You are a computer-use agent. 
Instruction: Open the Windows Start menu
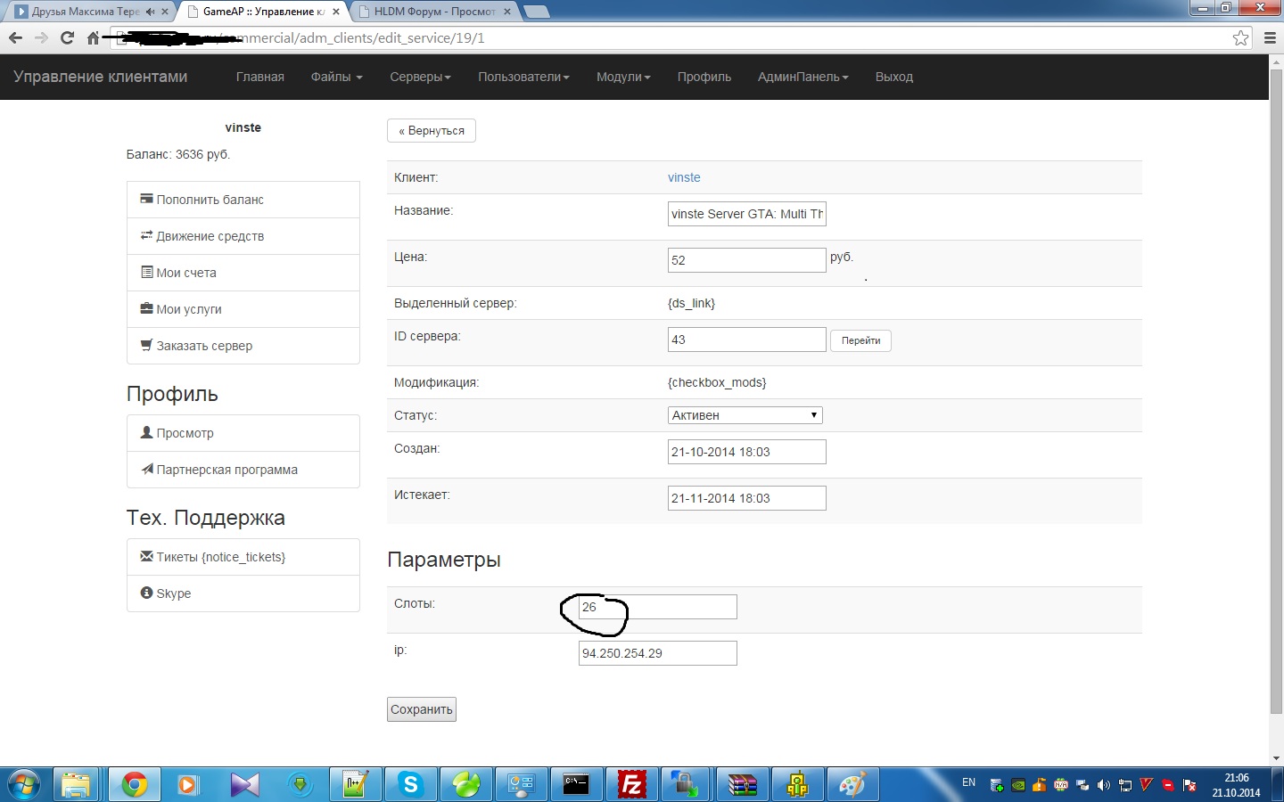(24, 784)
